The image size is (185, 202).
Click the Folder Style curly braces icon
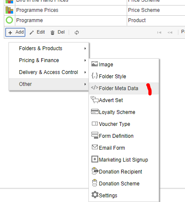click(x=94, y=76)
